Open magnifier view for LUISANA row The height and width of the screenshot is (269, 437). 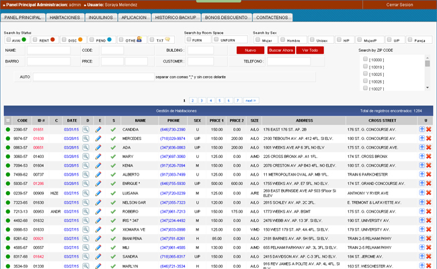pyautogui.click(x=86, y=192)
